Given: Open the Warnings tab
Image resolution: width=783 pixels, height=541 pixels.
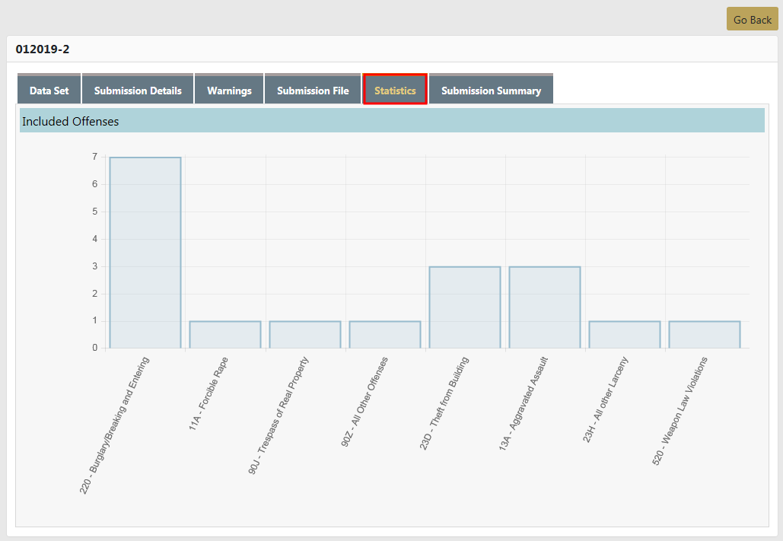Looking at the screenshot, I should [229, 90].
